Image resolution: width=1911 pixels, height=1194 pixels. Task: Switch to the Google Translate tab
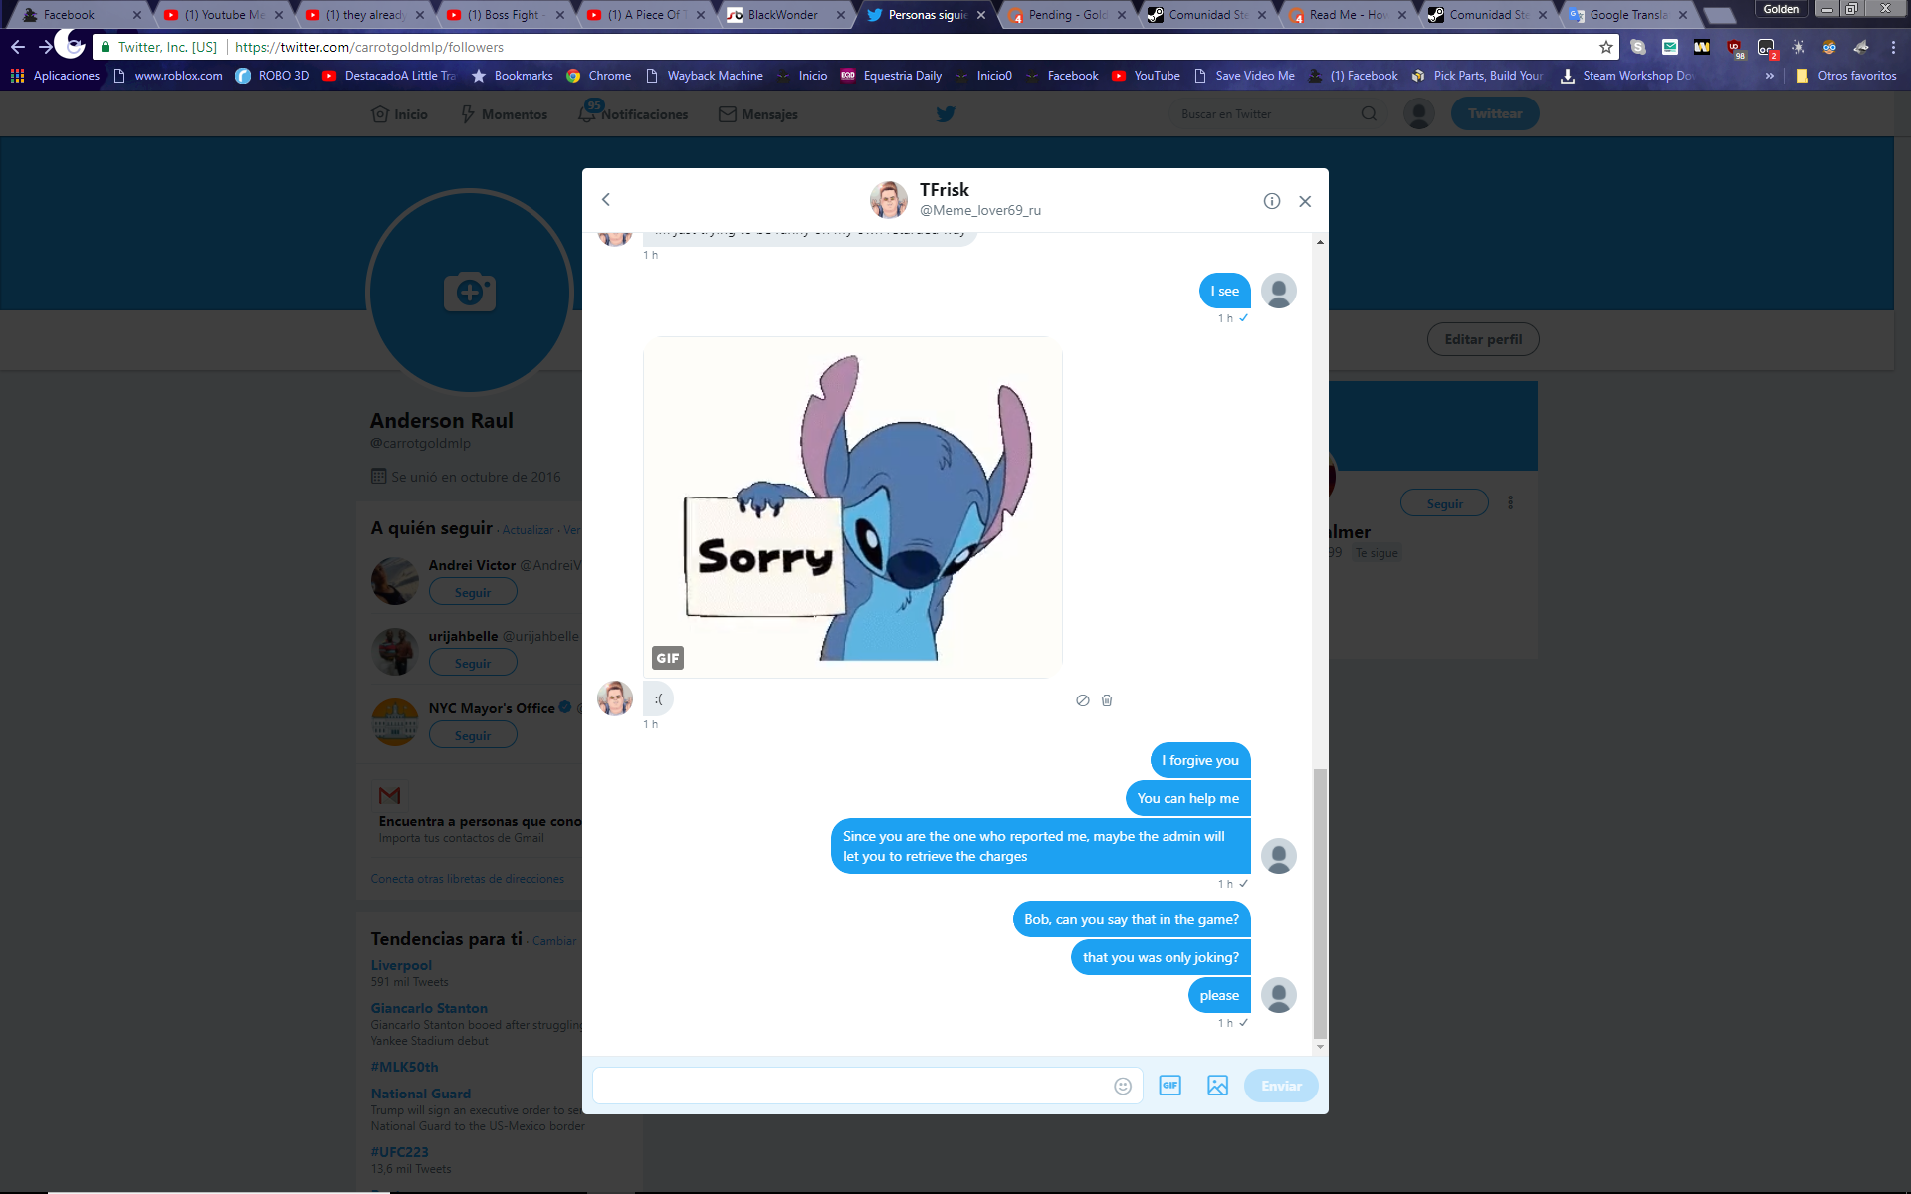1628,15
